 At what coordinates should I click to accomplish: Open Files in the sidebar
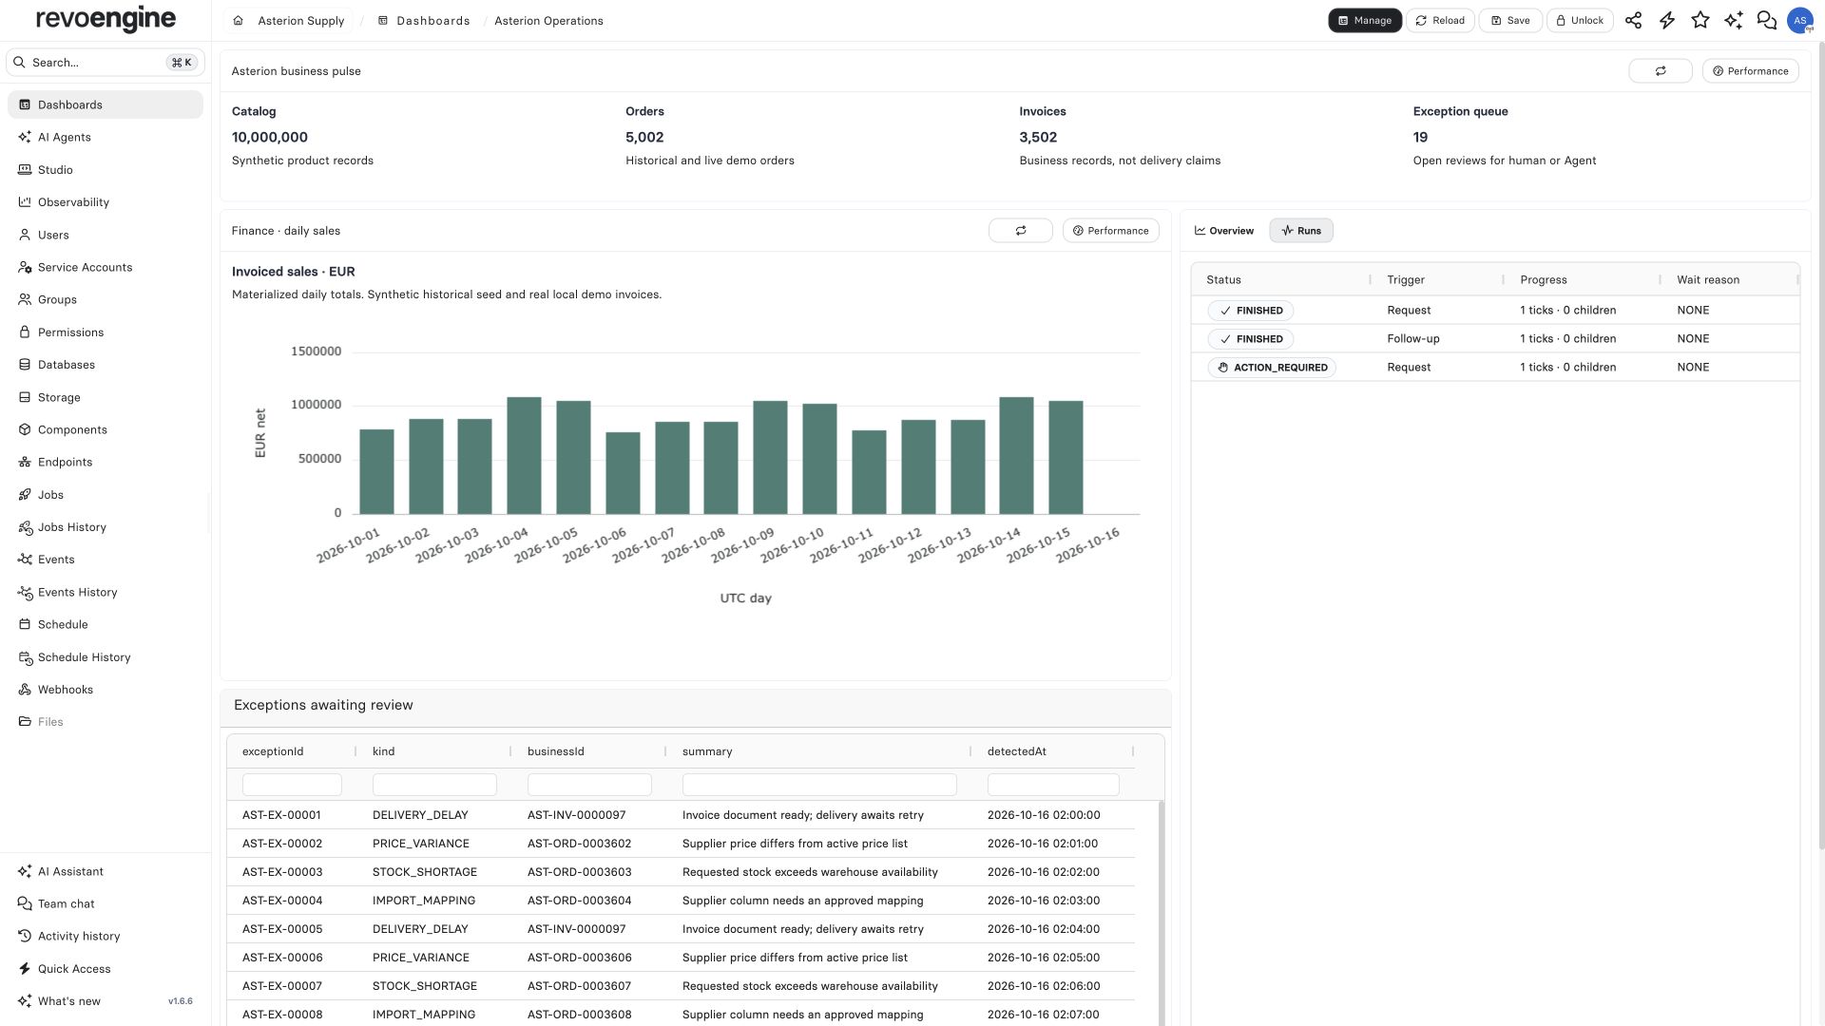pos(106,722)
